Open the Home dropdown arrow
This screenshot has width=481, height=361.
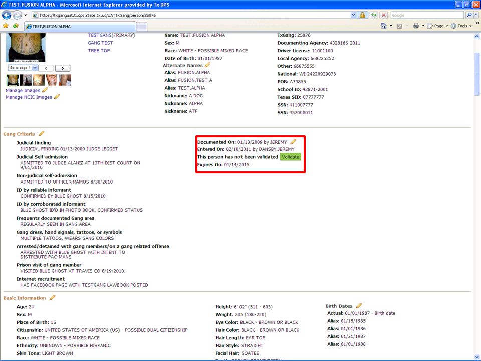(391, 26)
